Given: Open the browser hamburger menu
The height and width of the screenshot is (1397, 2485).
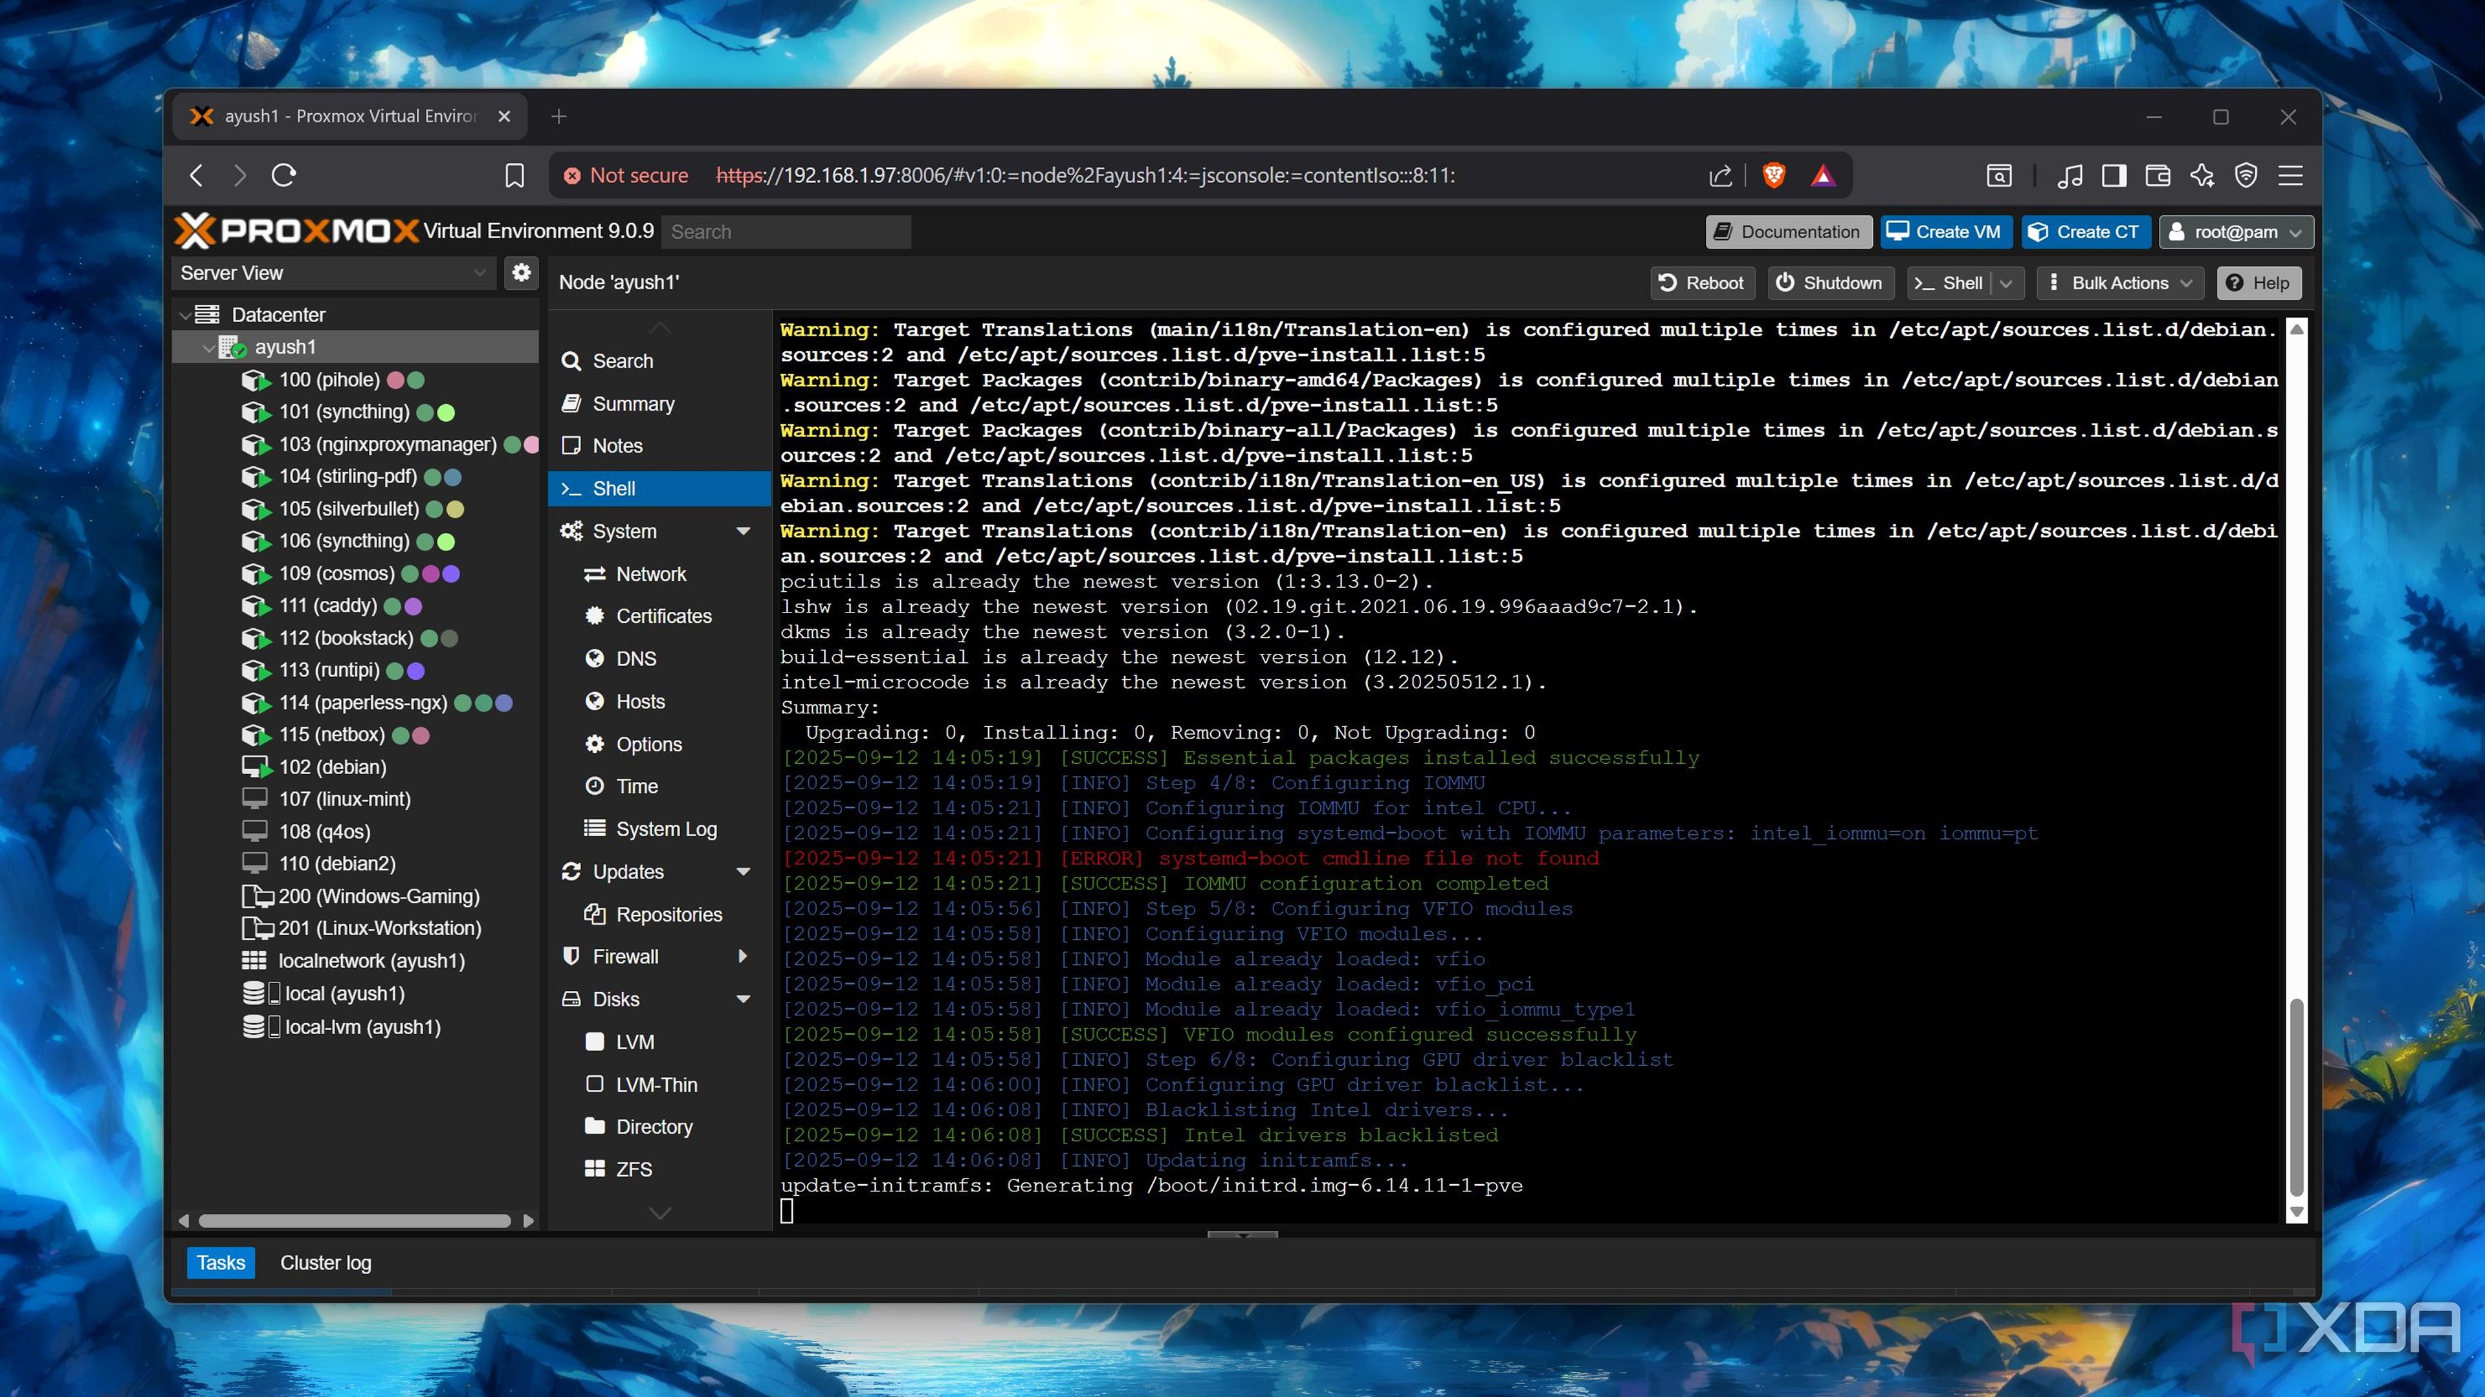Looking at the screenshot, I should pos(2290,175).
